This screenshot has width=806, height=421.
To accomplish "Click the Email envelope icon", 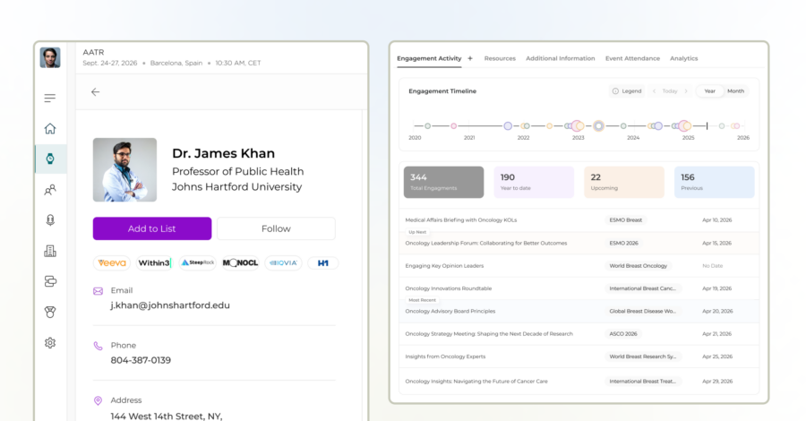I will [x=98, y=291].
